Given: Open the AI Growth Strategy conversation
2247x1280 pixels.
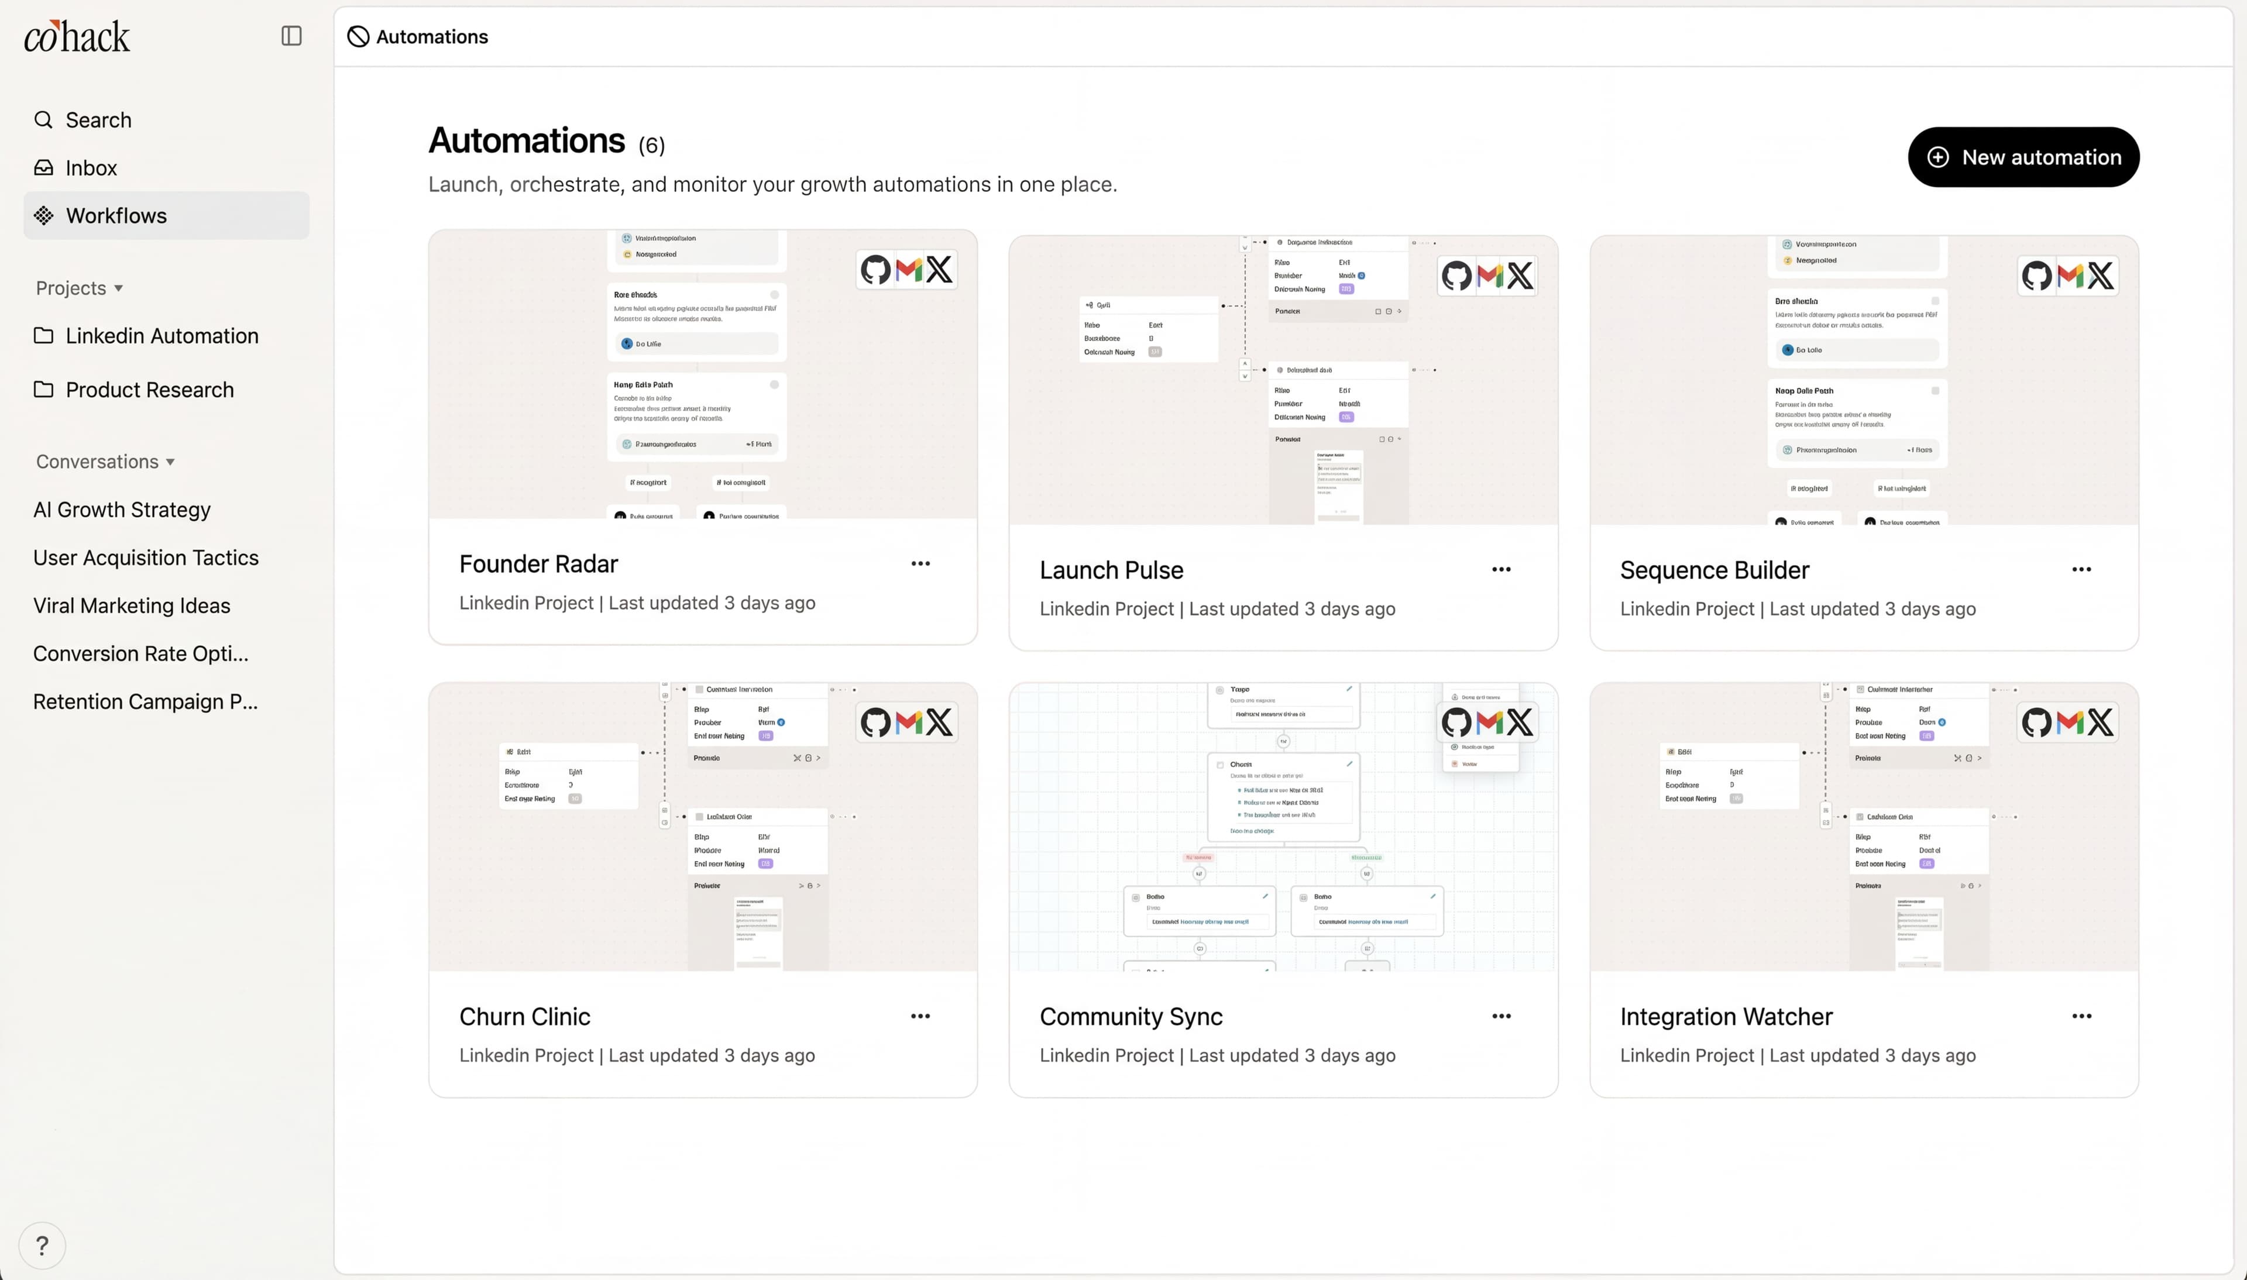Looking at the screenshot, I should (121, 510).
